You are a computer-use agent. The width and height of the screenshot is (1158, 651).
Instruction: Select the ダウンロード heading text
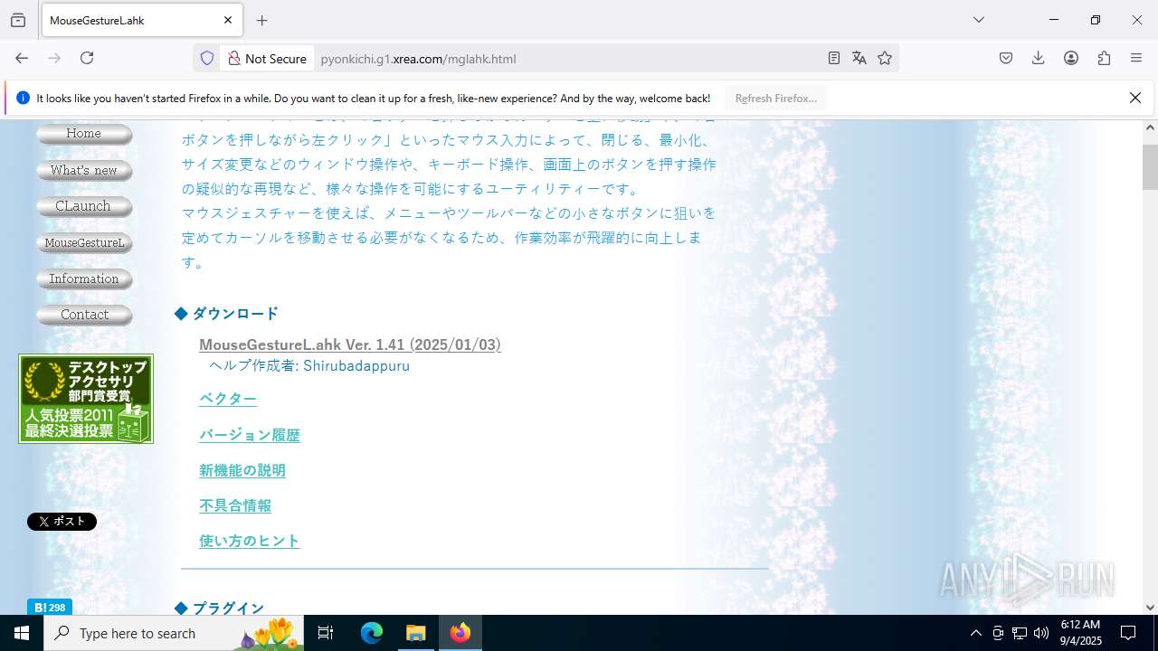(x=235, y=314)
